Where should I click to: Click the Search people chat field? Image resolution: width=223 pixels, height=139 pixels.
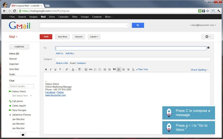22,86
